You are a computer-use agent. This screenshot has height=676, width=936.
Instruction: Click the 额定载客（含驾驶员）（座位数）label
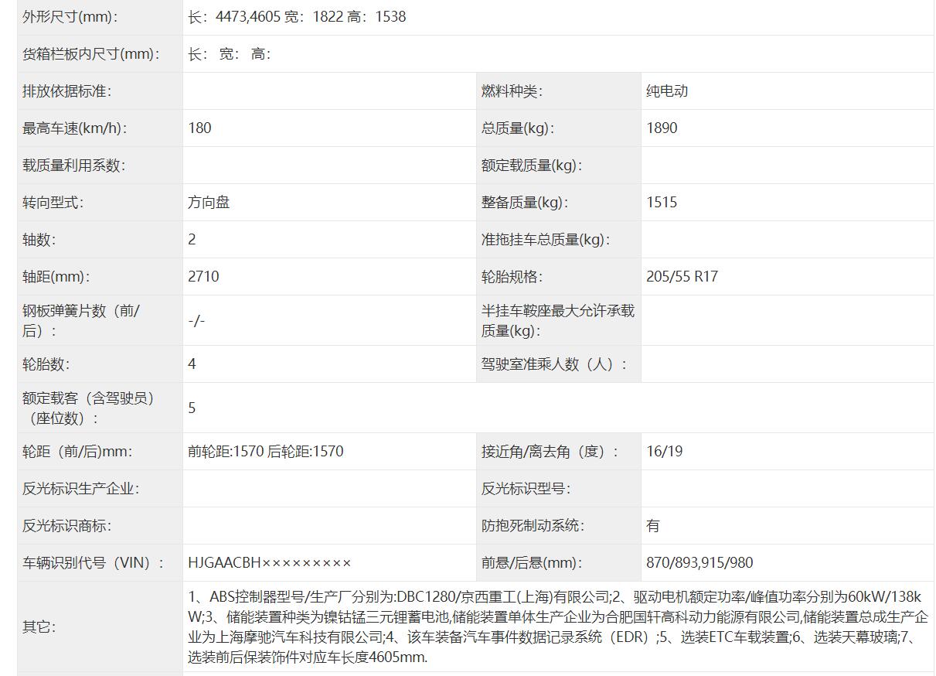(x=89, y=408)
